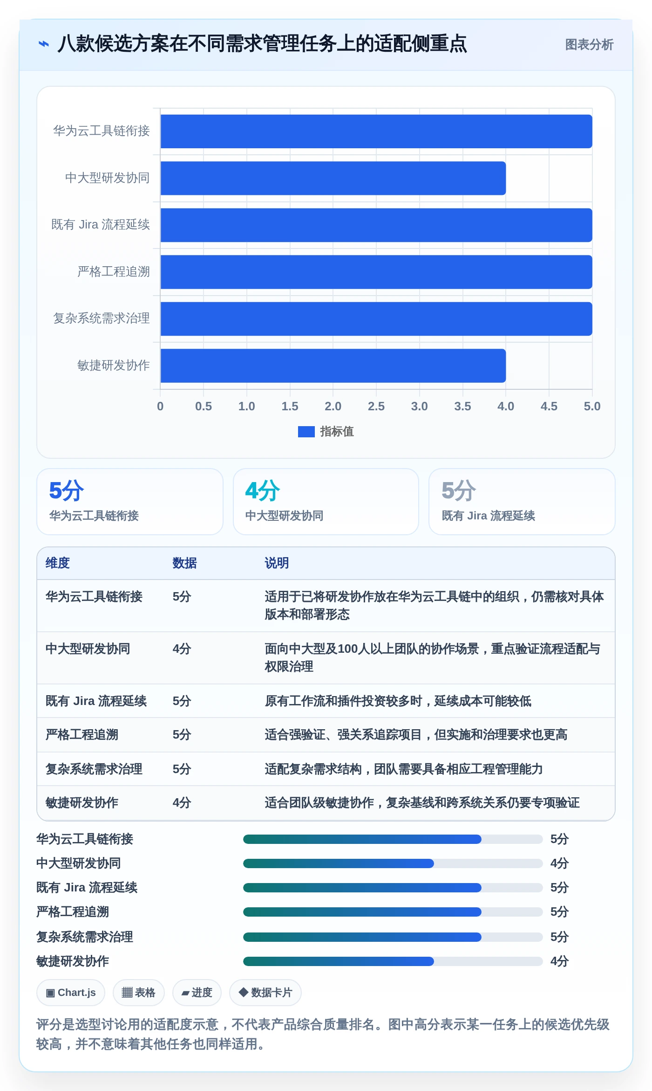Open the 5分 华为云工具链衔接 data card
The image size is (652, 1091).
coord(130,502)
